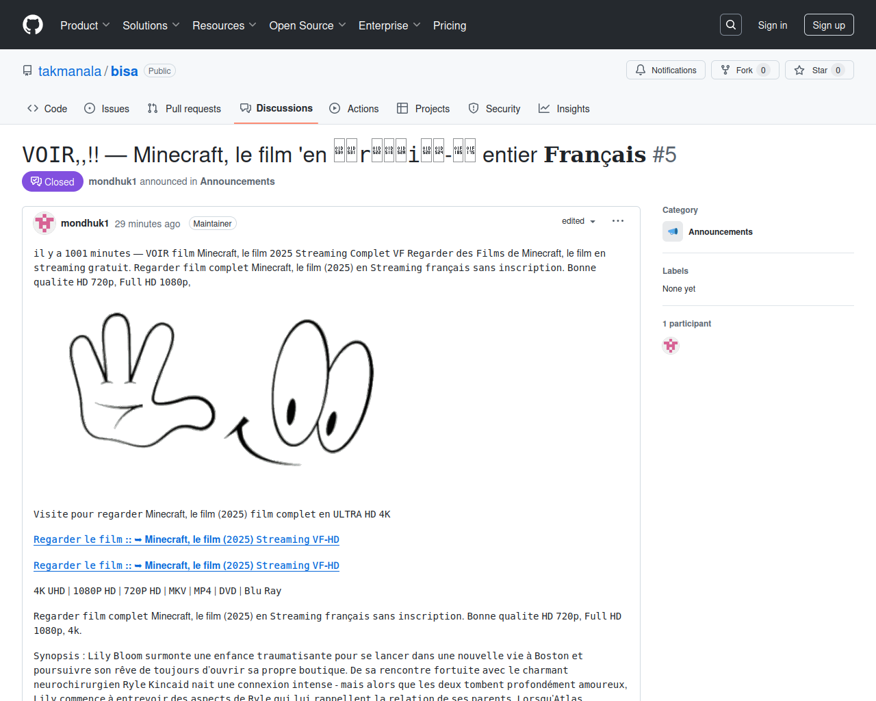Open the comment three-dot options menu

(x=618, y=221)
